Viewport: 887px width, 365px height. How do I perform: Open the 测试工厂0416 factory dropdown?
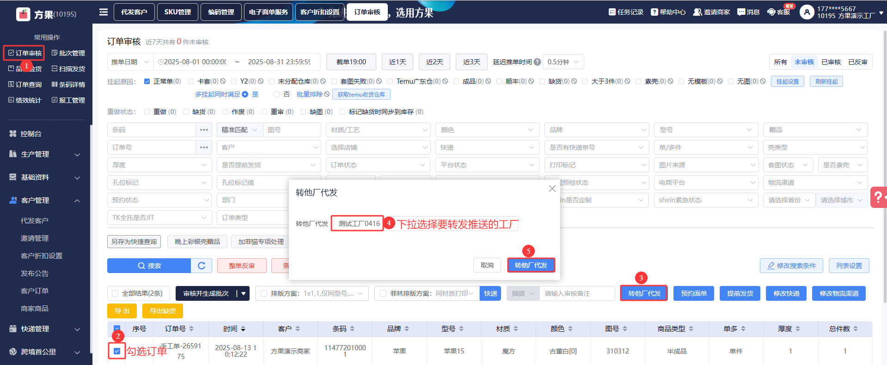(358, 224)
